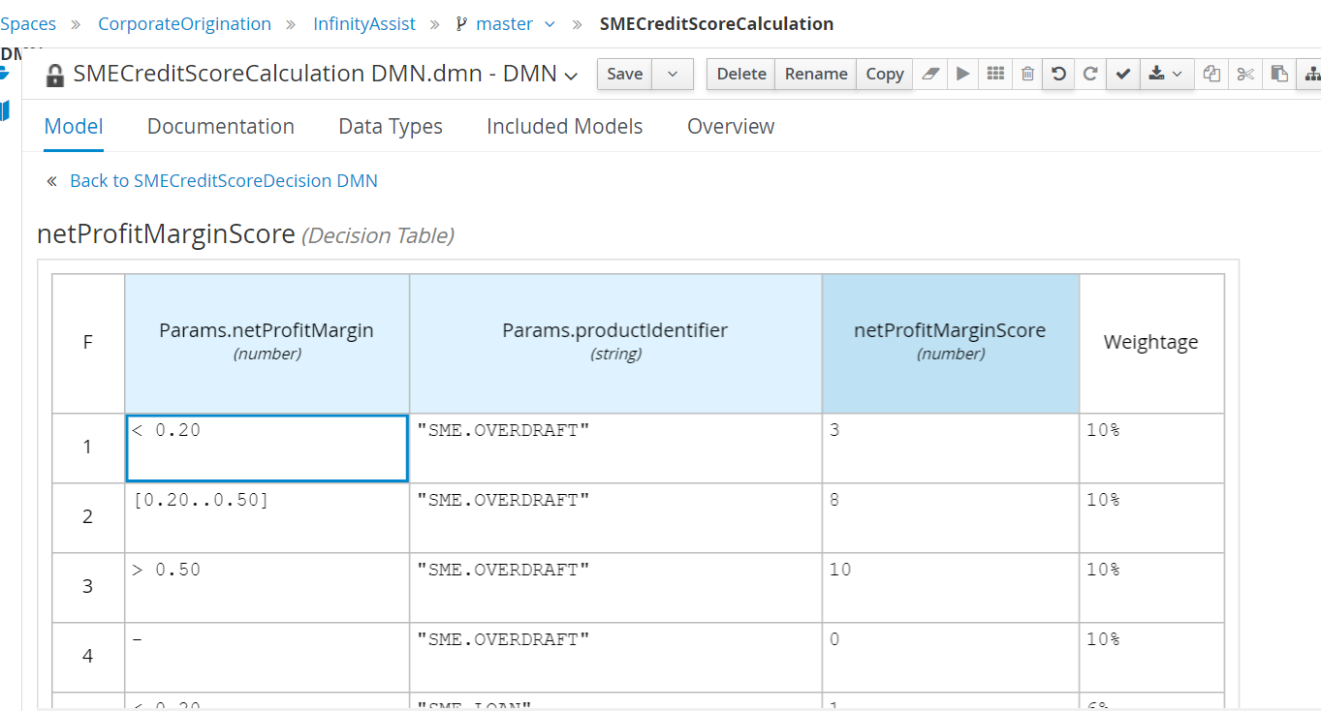Select "SME.OVERDRAFT" cell in row 4
Viewport: 1321px width, 711px height.
(615, 657)
